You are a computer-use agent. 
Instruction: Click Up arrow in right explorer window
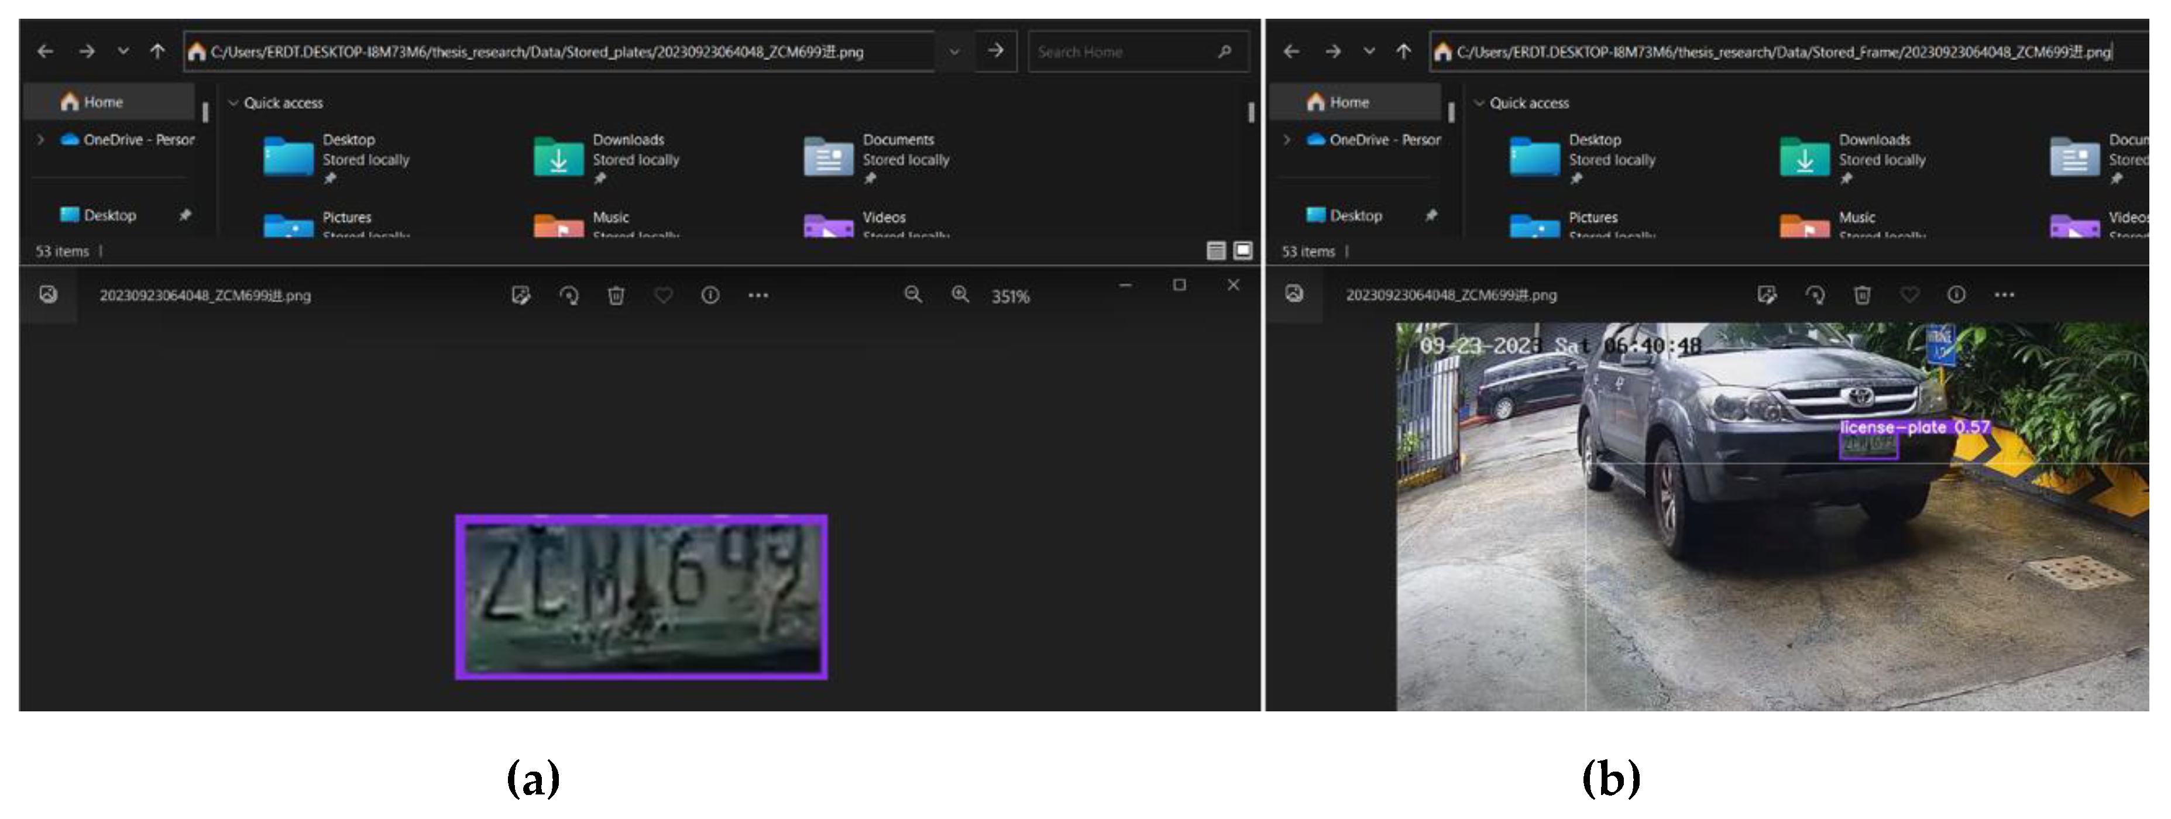(x=1403, y=51)
